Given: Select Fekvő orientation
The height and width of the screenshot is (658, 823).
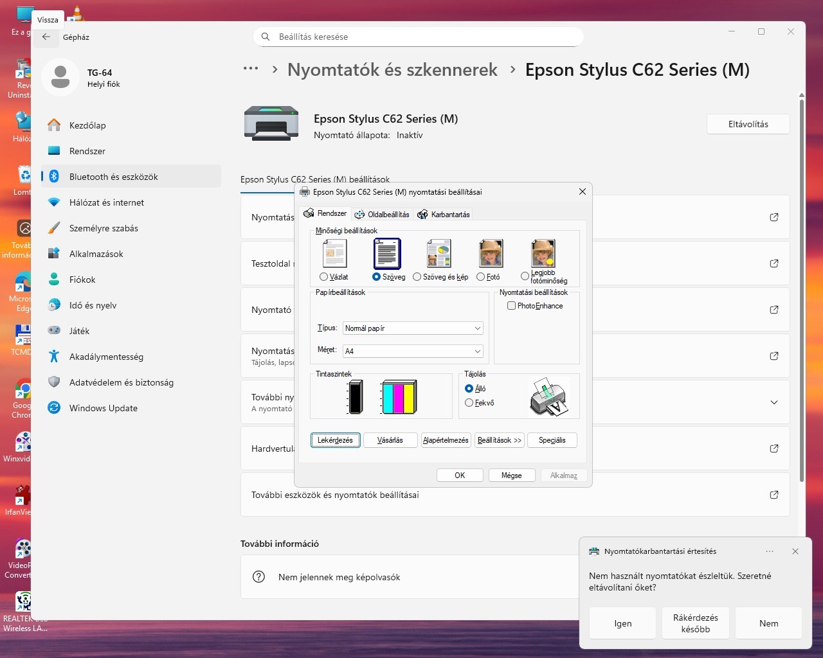Looking at the screenshot, I should pyautogui.click(x=469, y=403).
